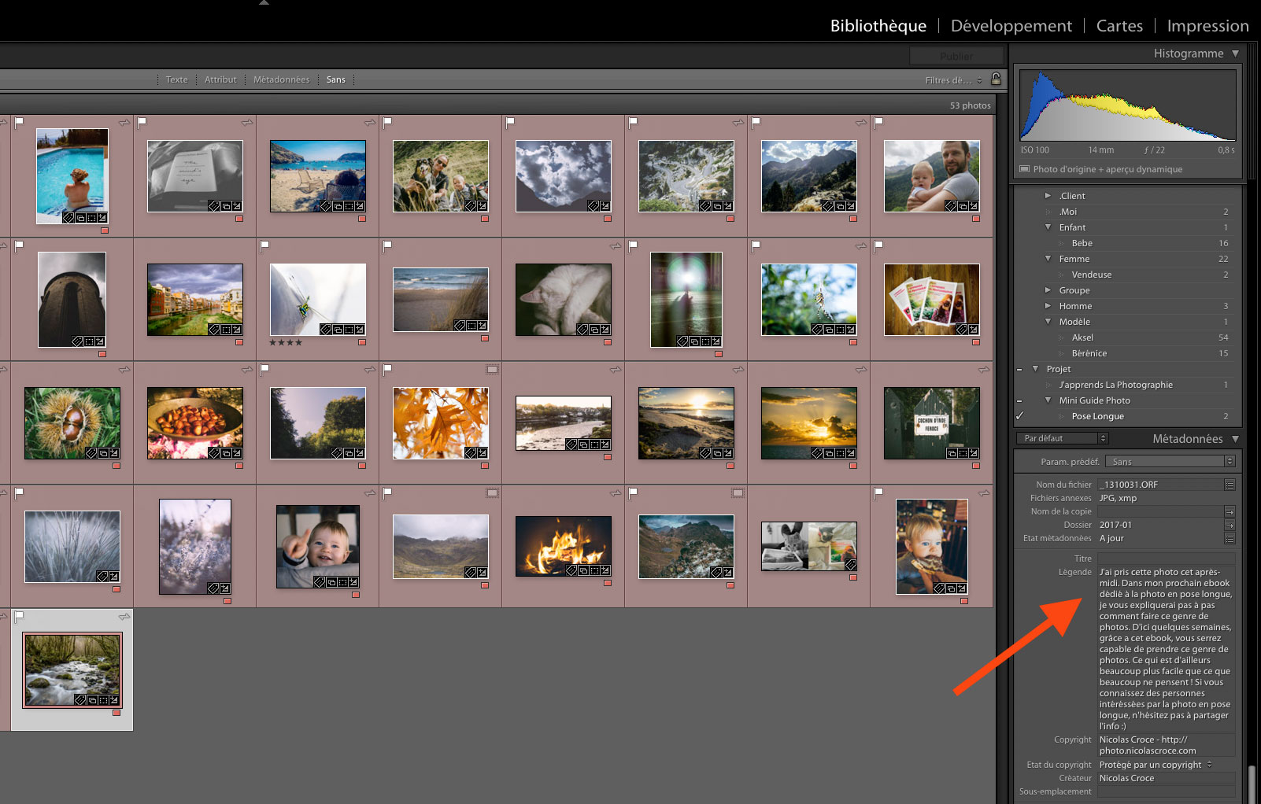Open the Param. prédéf. Sans dropdown

[x=1170, y=462]
